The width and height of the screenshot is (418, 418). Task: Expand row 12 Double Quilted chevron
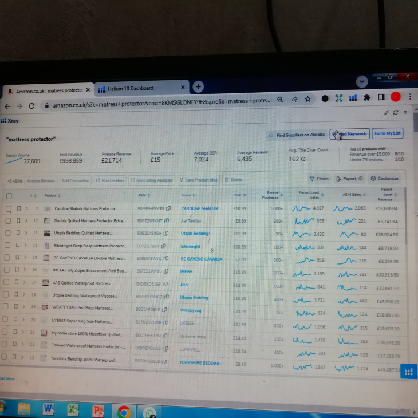tap(26, 220)
